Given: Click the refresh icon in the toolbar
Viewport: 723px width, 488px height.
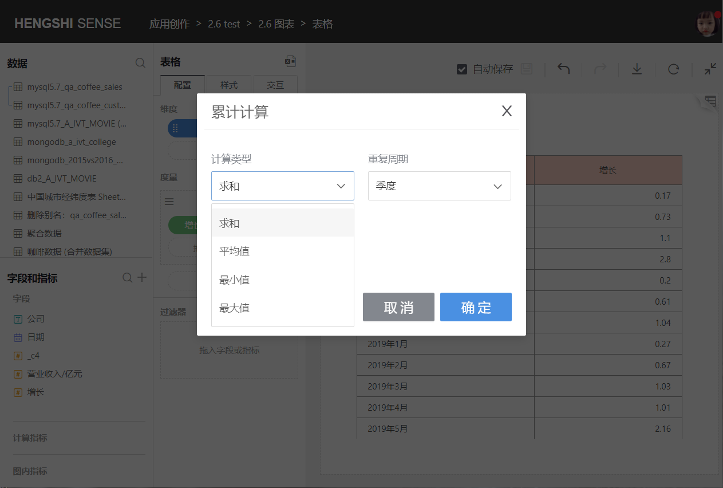Looking at the screenshot, I should (674, 69).
